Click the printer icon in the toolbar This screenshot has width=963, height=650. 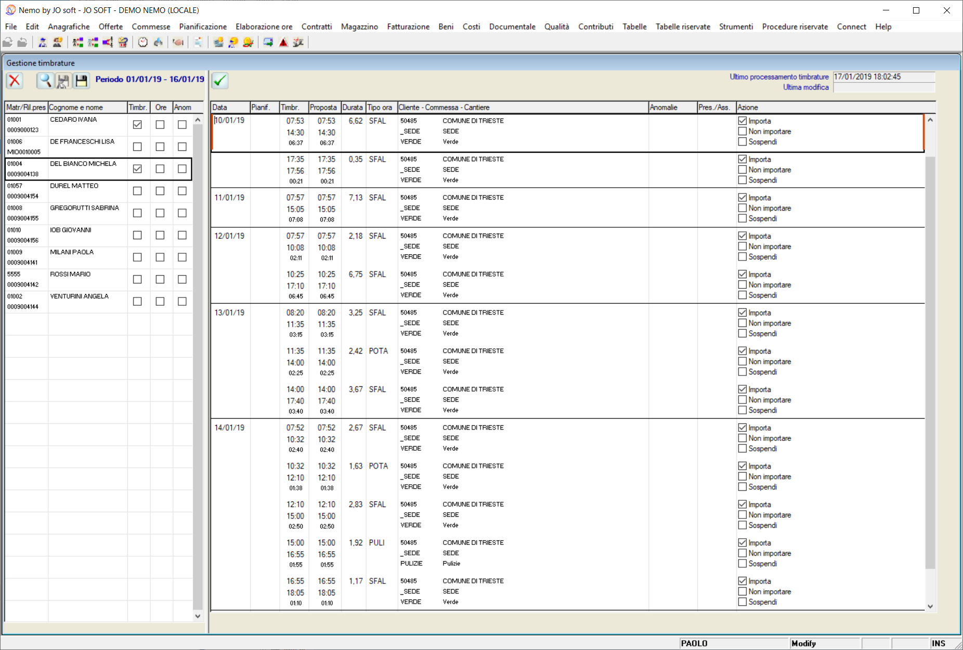pyautogui.click(x=158, y=43)
